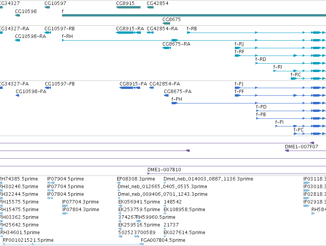Select protein f-PH label

177,99
